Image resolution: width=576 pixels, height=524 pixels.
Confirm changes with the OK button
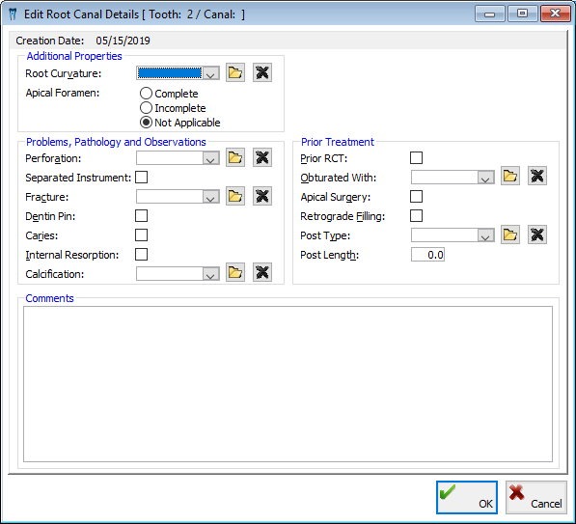coord(467,497)
